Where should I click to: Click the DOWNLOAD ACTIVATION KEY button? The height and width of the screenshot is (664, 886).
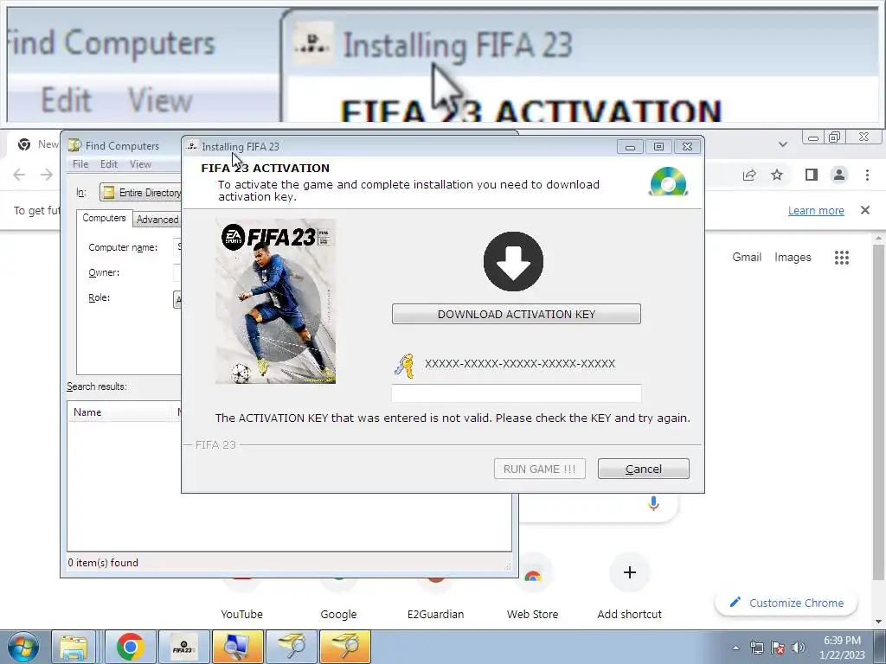click(517, 314)
